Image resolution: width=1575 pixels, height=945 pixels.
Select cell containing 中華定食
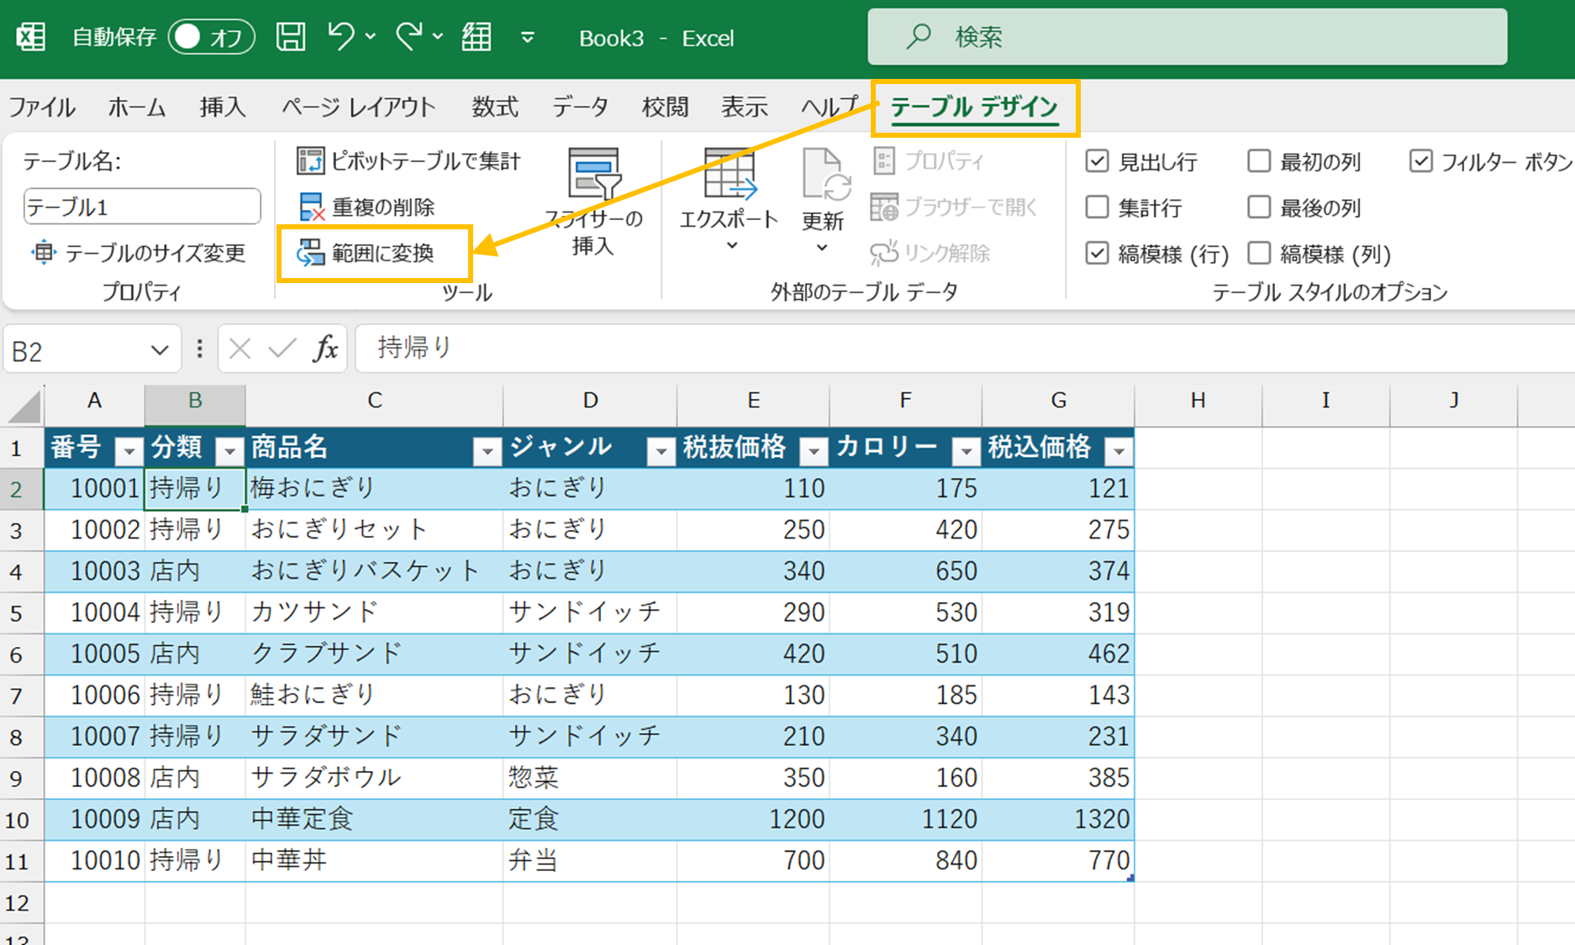click(374, 819)
